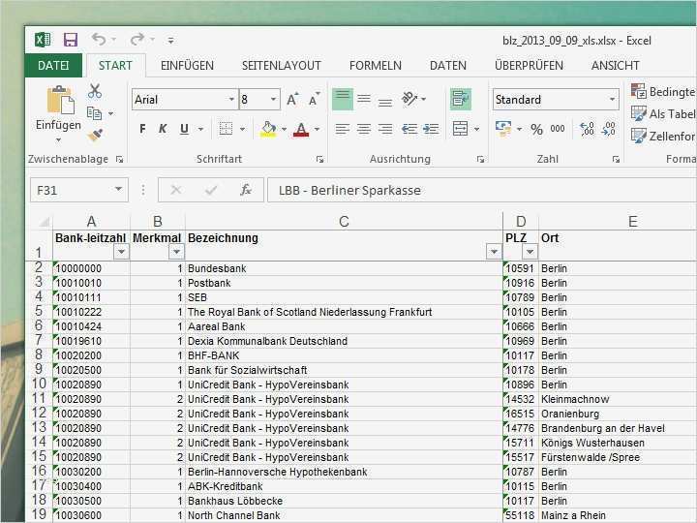Apply red font color A
The width and height of the screenshot is (697, 523).
[301, 130]
